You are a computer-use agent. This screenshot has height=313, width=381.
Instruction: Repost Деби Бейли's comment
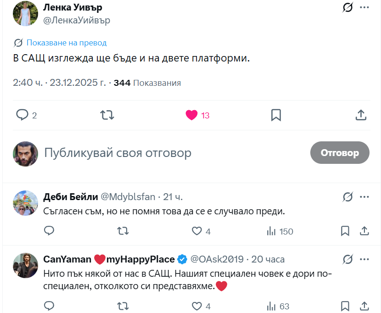click(123, 231)
